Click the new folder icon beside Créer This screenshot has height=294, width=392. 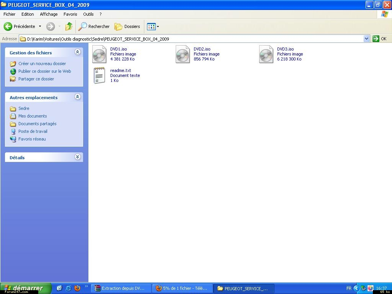13,64
